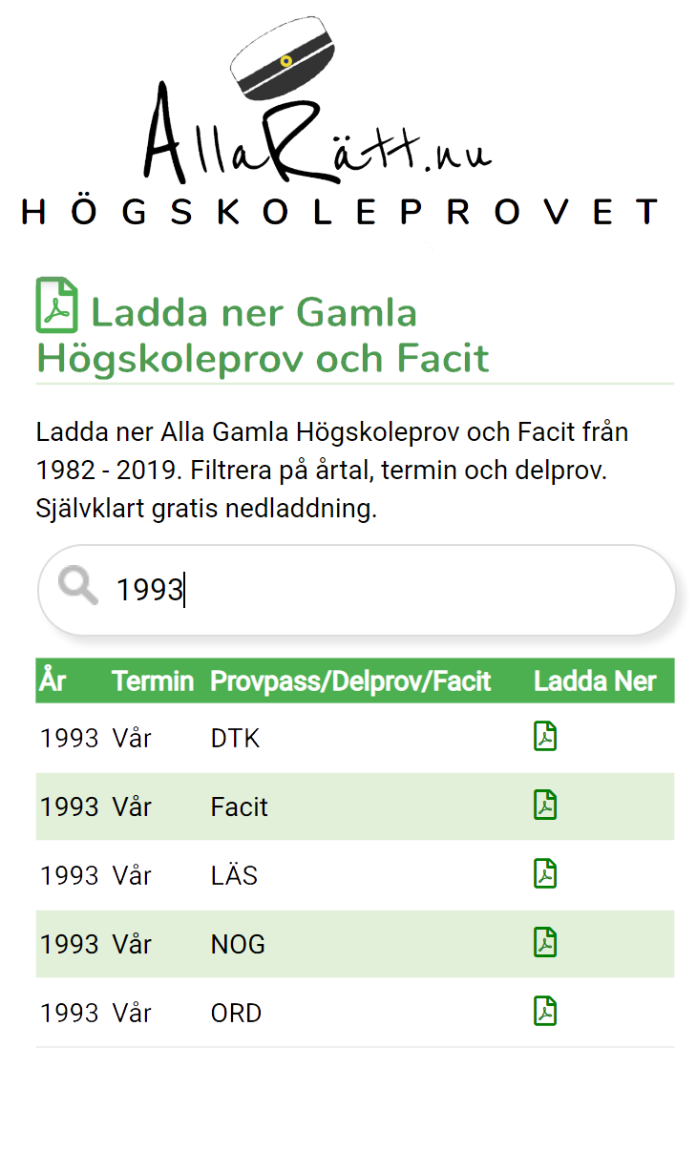Viewport: 697px width, 1152px height.
Task: Click the Ladda Ner column header
Action: (x=595, y=681)
